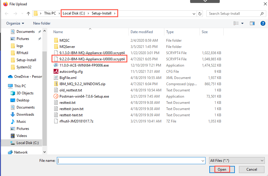The width and height of the screenshot is (268, 176).
Task: Select pinned Documents in Quick access
Action: point(25,32)
